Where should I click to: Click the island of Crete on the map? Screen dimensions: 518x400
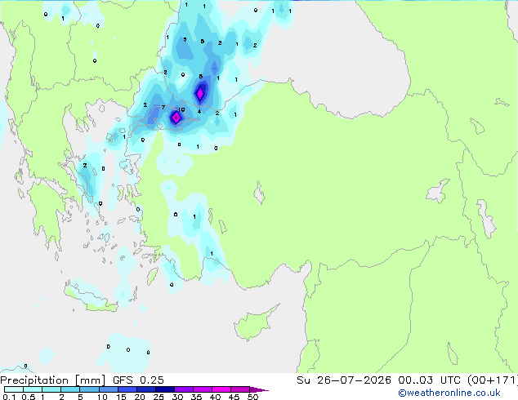click(90, 298)
